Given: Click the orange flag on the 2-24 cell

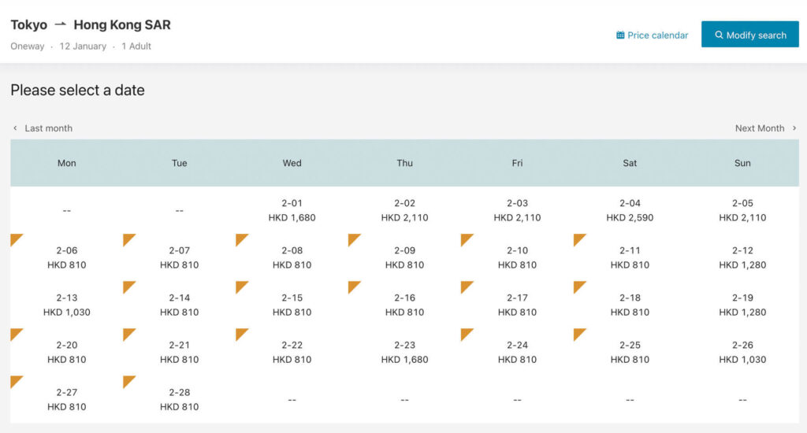Looking at the screenshot, I should [x=467, y=334].
